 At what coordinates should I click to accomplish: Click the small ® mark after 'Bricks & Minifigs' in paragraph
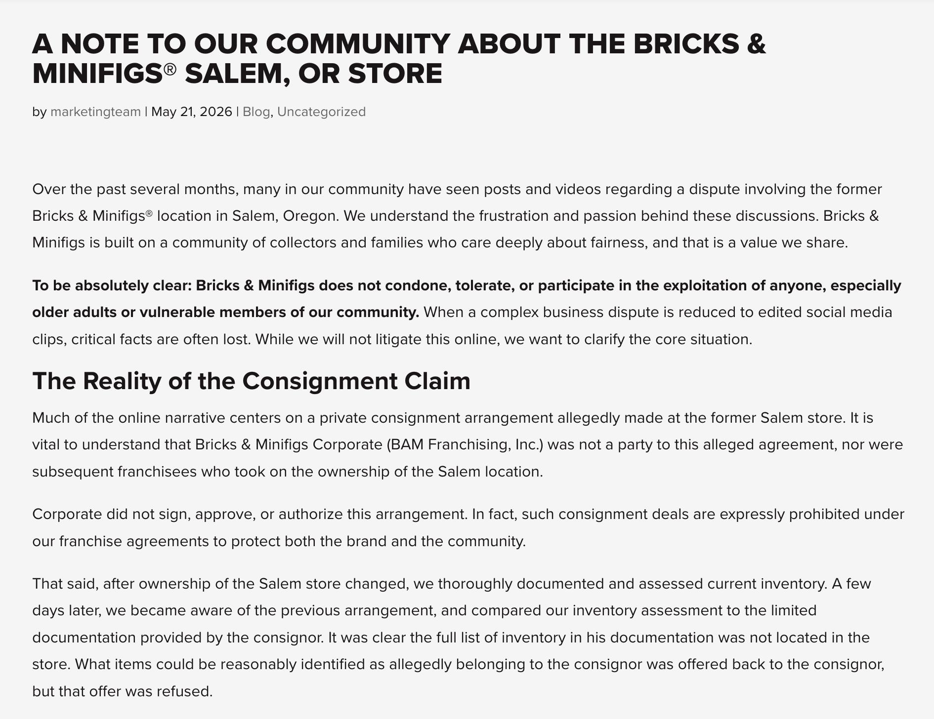[149, 213]
